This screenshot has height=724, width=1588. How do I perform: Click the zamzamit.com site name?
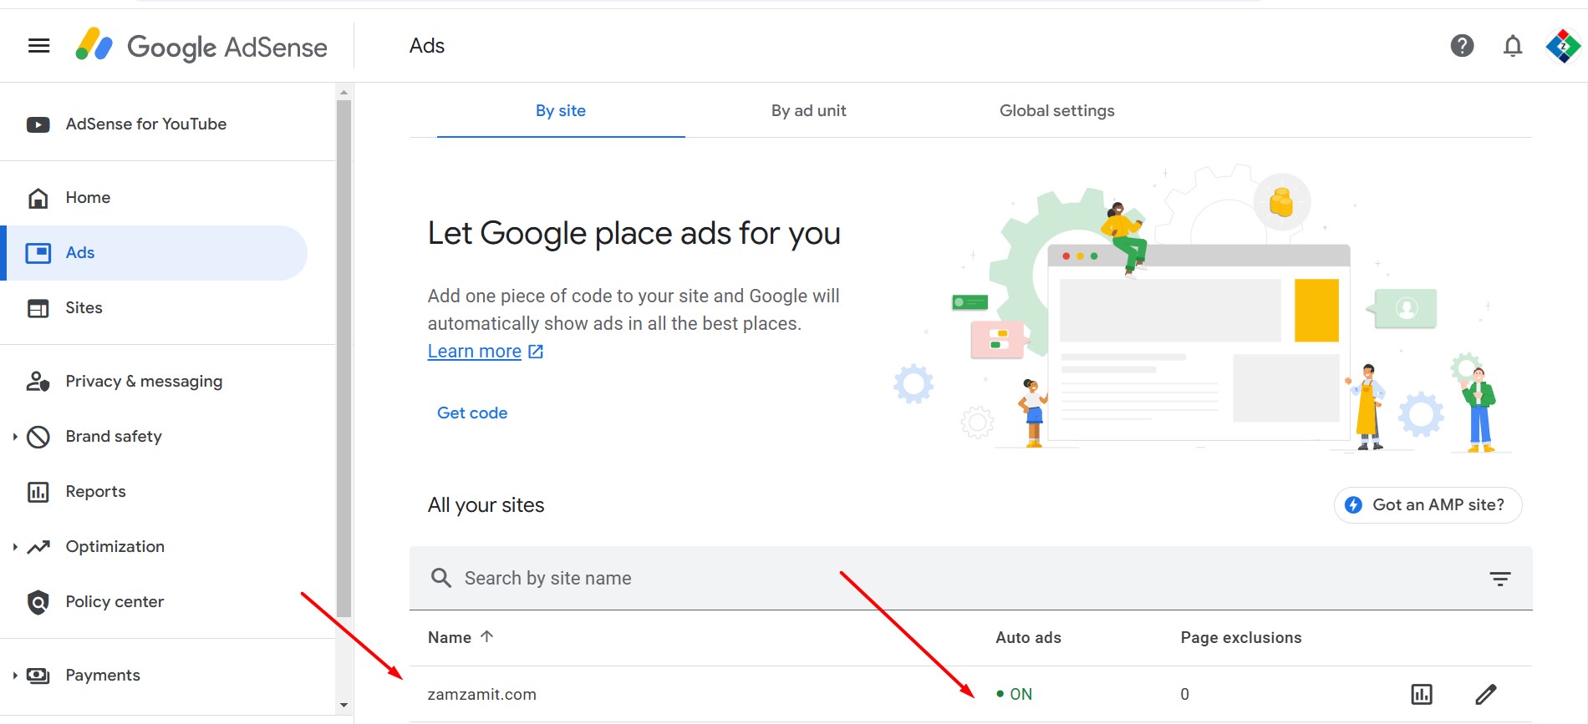coord(482,694)
